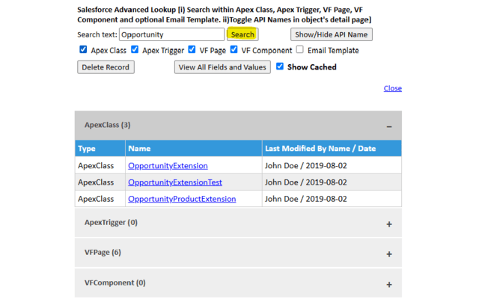Click the date cell in OpportunityProductExtension row
This screenshot has width=479, height=299.
(332, 199)
